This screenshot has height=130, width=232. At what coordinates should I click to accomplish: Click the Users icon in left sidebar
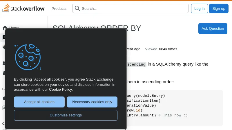pos(3,63)
